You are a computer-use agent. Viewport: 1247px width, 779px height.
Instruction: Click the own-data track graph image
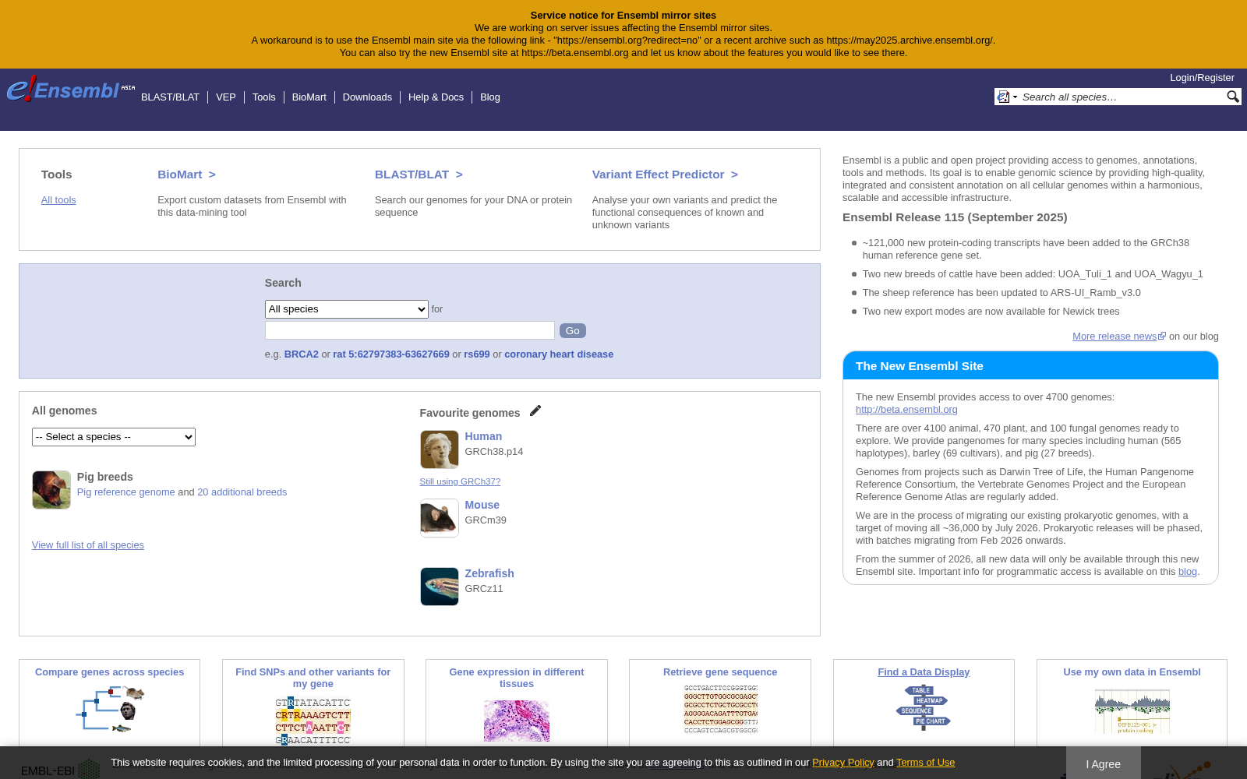pos(1132,710)
